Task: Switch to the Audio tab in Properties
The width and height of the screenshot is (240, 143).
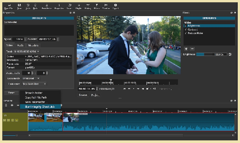Action: (x=20, y=45)
